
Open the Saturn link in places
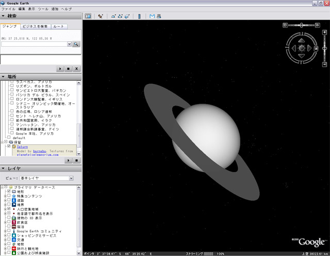tap(22, 147)
